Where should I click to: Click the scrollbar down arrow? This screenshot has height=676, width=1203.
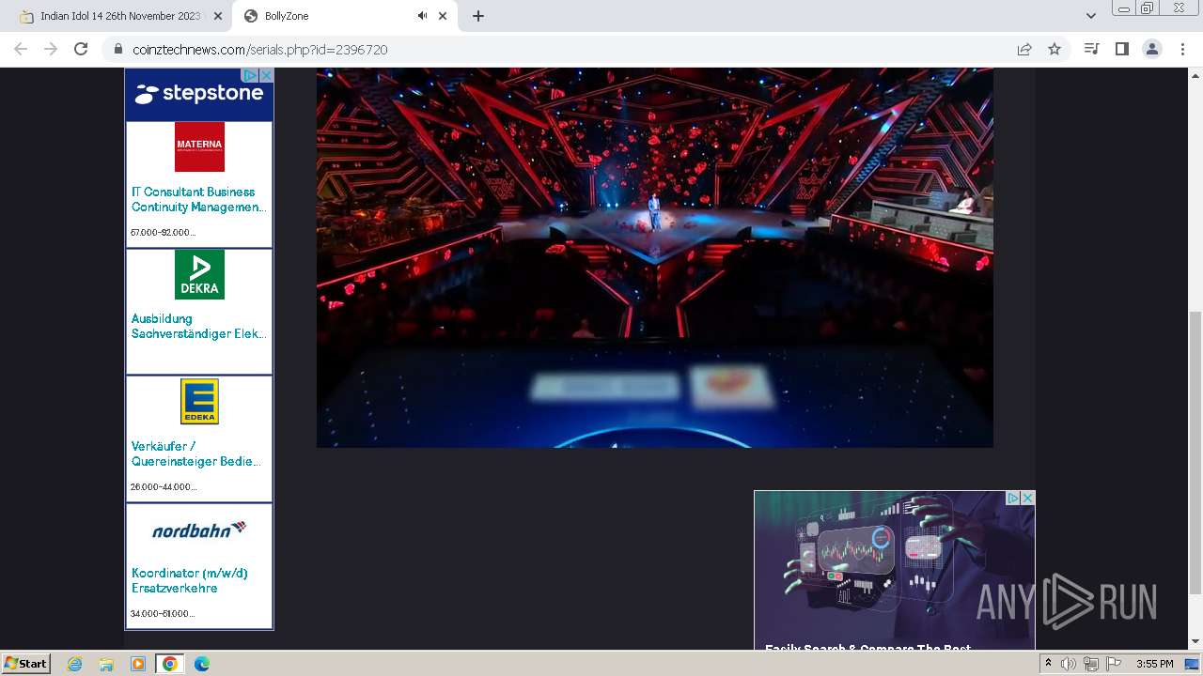tap(1195, 642)
